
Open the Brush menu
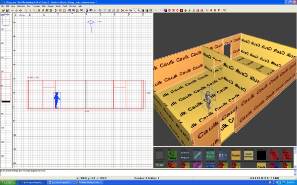pyautogui.click(x=58, y=6)
